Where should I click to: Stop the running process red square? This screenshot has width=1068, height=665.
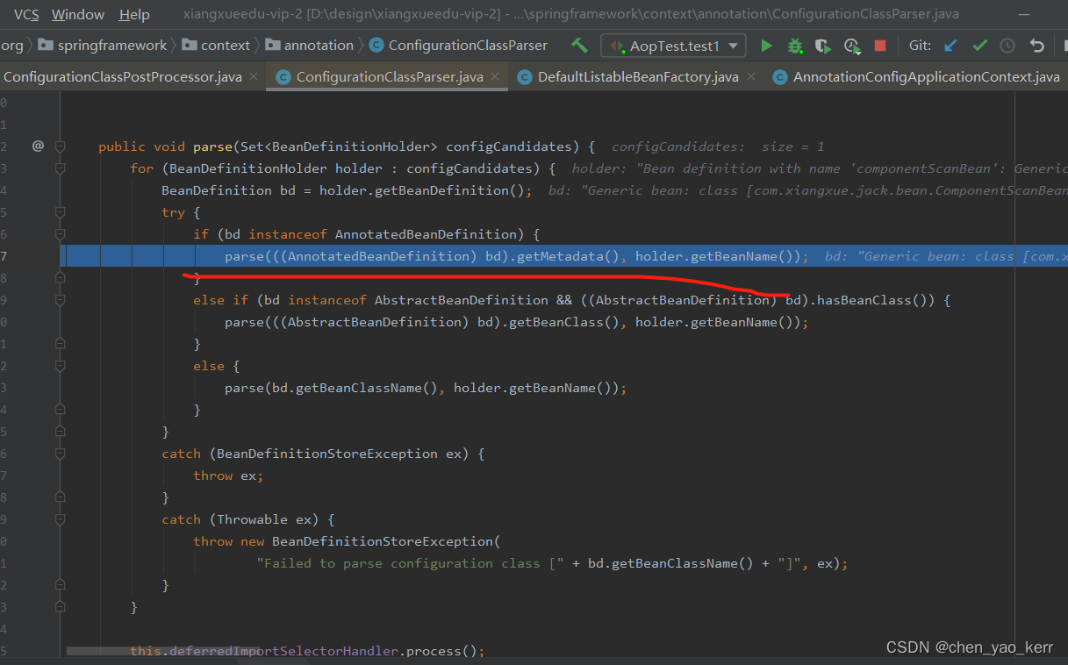pyautogui.click(x=880, y=46)
